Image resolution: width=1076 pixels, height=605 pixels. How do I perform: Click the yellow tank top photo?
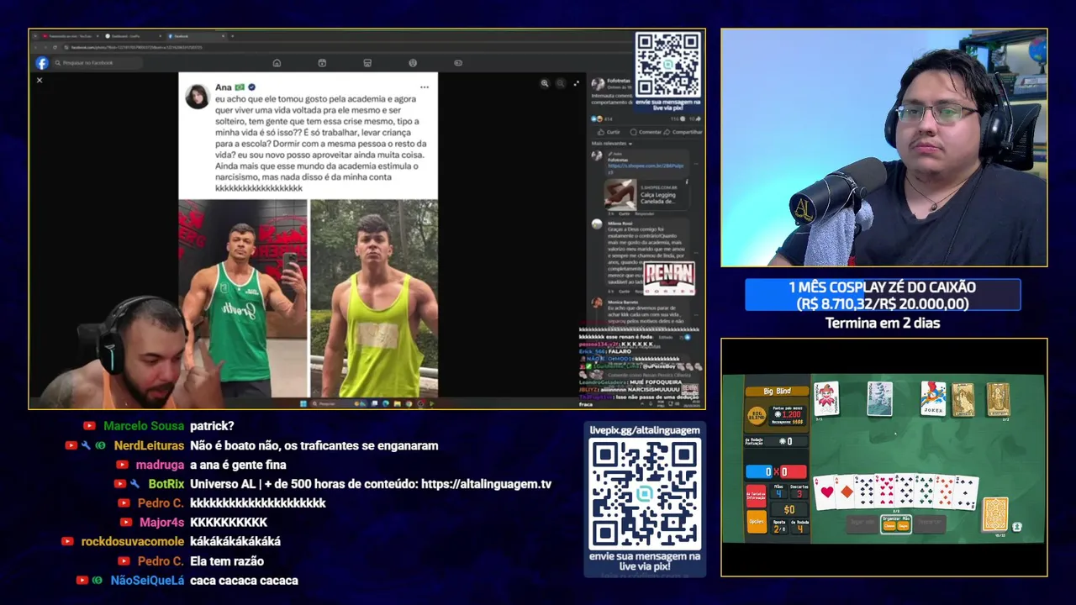374,297
